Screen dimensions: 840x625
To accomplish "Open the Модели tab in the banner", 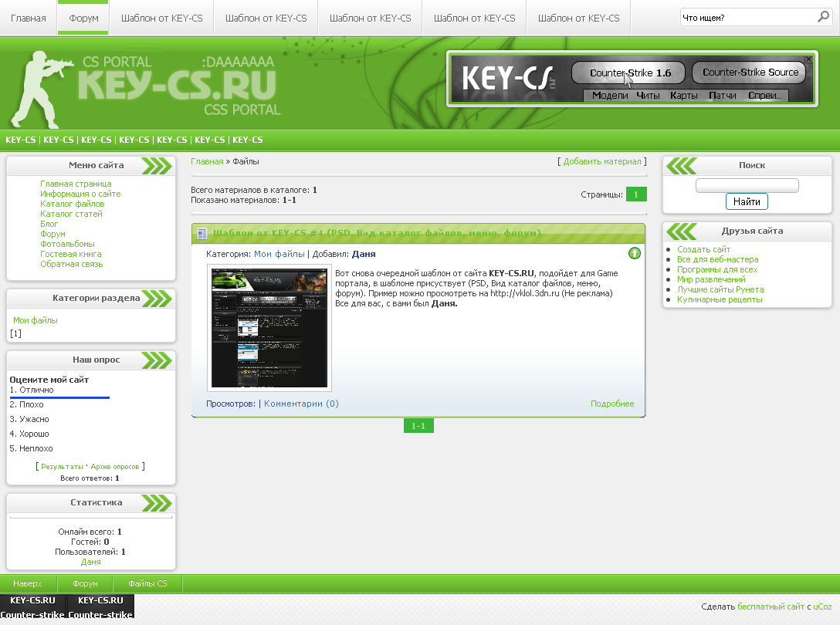I will (610, 96).
